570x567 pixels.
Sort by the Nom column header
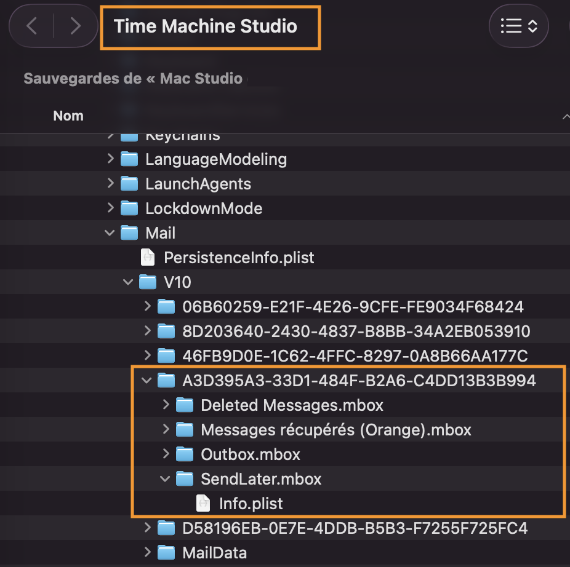[68, 116]
